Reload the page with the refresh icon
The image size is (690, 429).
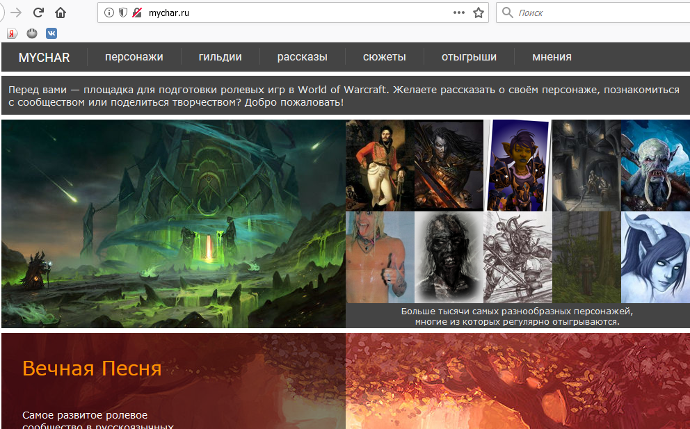point(38,13)
